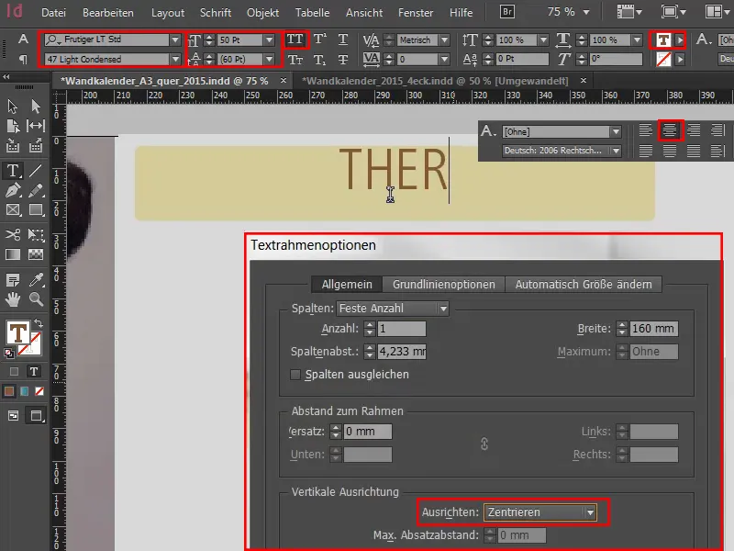Select the Free Transform tool

[x=36, y=234]
